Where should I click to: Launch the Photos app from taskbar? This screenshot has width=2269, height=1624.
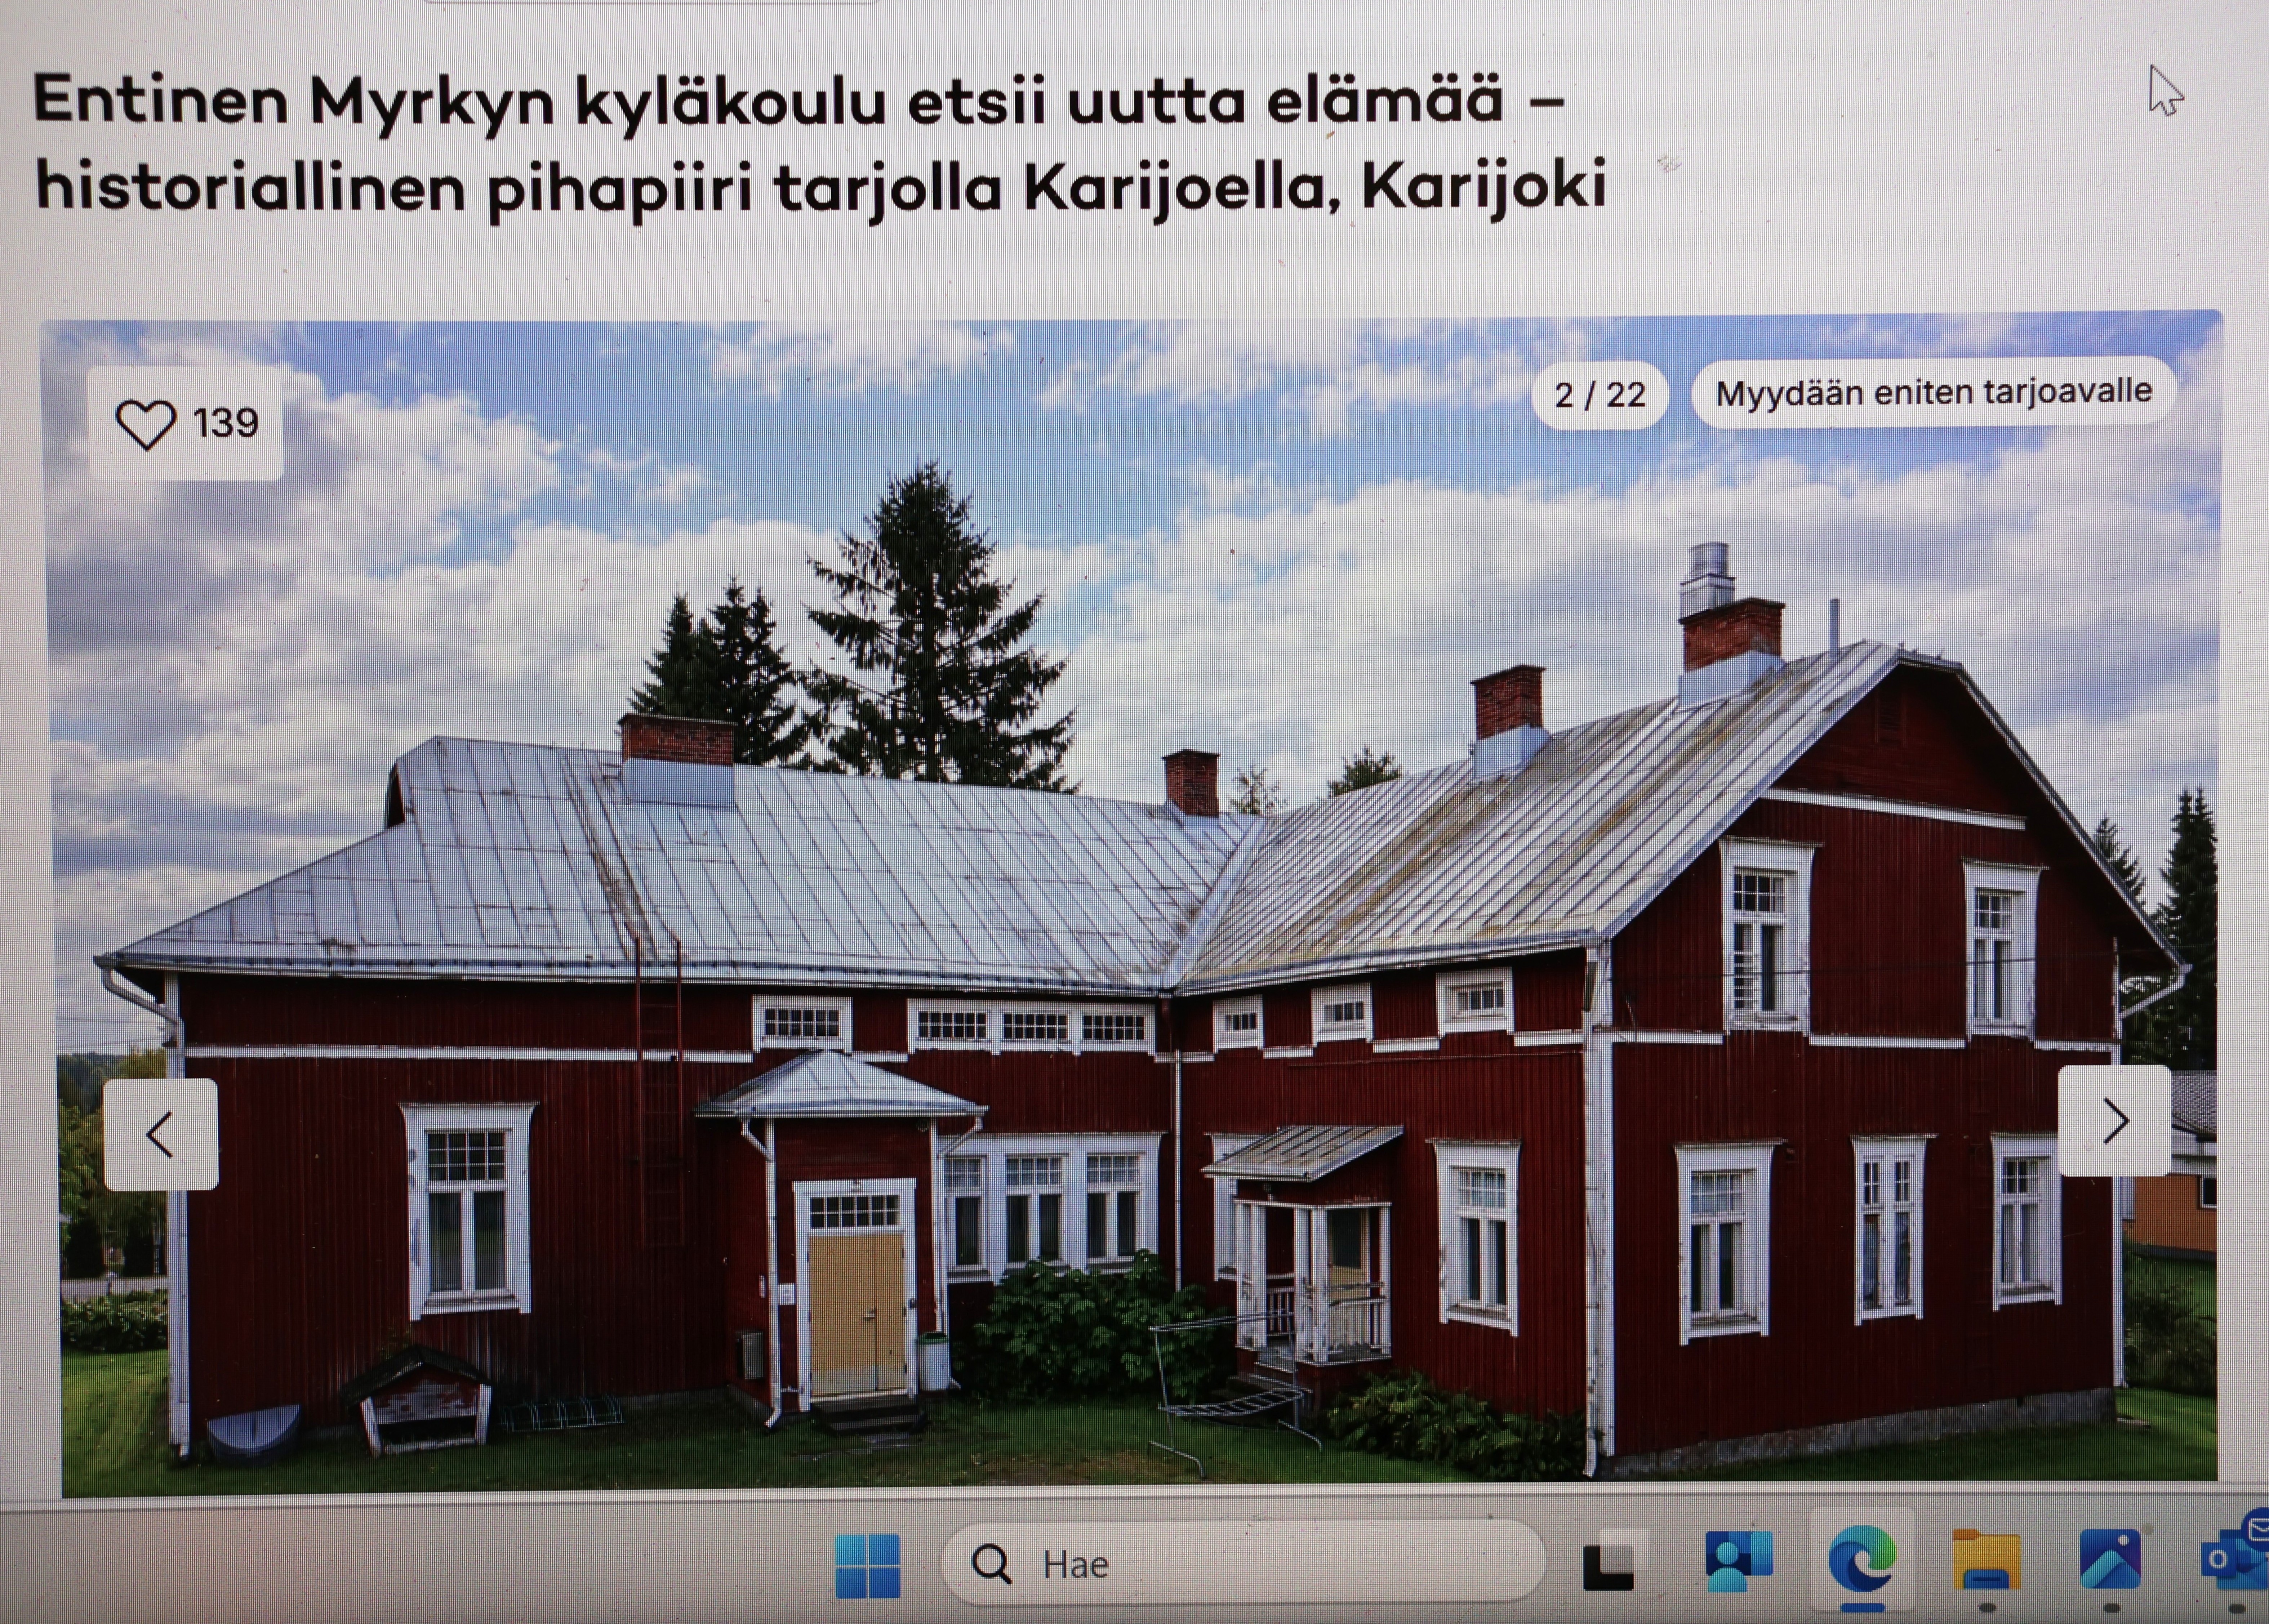click(x=2111, y=1560)
